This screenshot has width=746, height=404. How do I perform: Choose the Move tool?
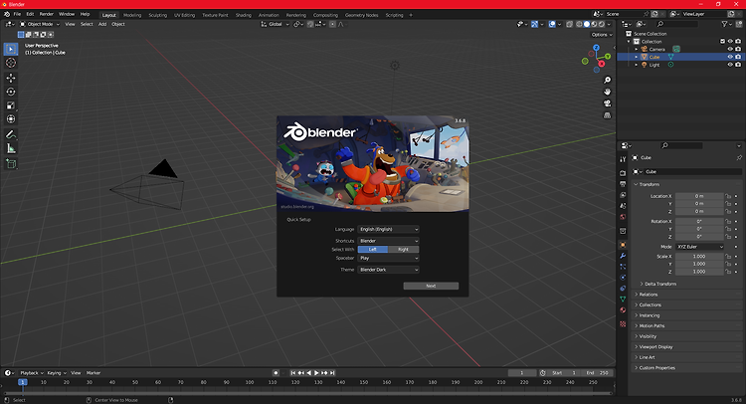click(x=11, y=78)
